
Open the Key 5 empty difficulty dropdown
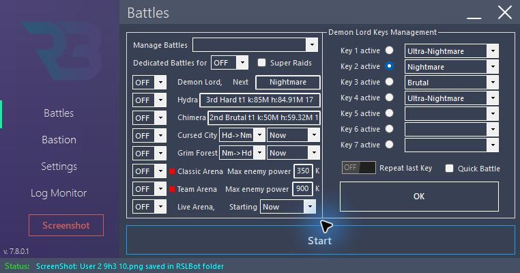coord(451,114)
